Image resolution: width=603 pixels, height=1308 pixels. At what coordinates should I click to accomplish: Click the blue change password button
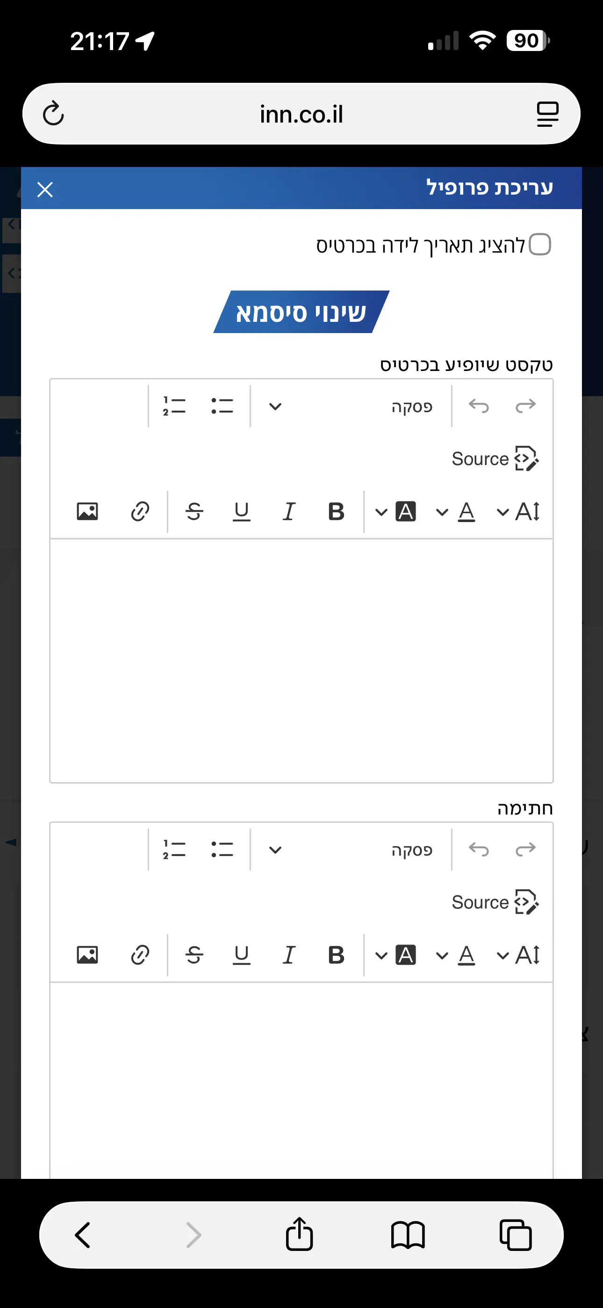pyautogui.click(x=301, y=312)
